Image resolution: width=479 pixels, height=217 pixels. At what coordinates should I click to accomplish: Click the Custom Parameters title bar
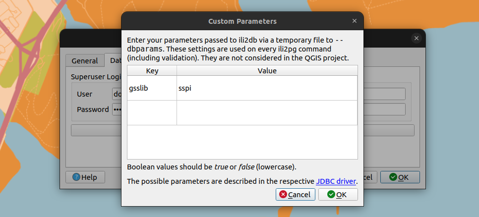242,21
